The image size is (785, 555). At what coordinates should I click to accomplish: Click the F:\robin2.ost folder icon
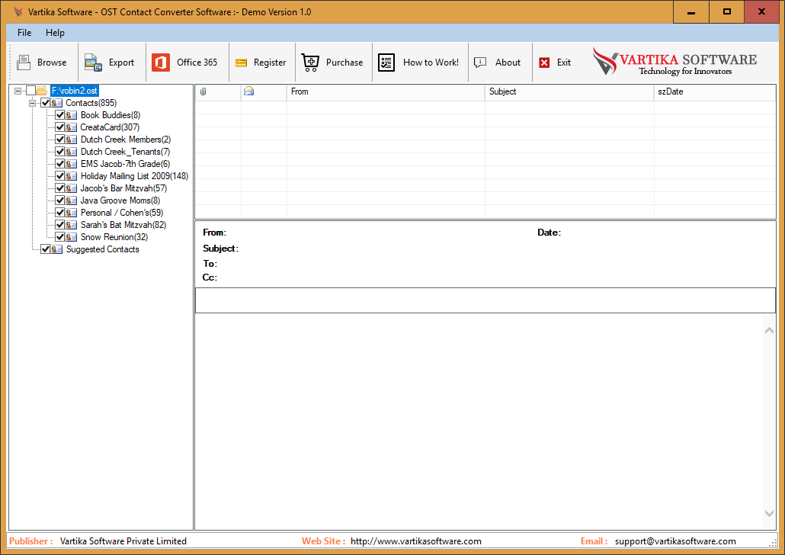coord(43,90)
